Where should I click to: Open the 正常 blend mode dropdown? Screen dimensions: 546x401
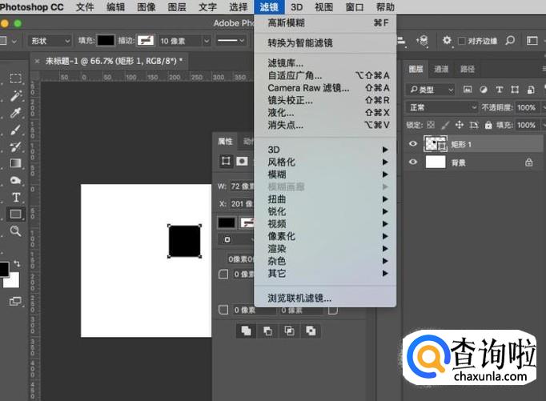point(441,107)
